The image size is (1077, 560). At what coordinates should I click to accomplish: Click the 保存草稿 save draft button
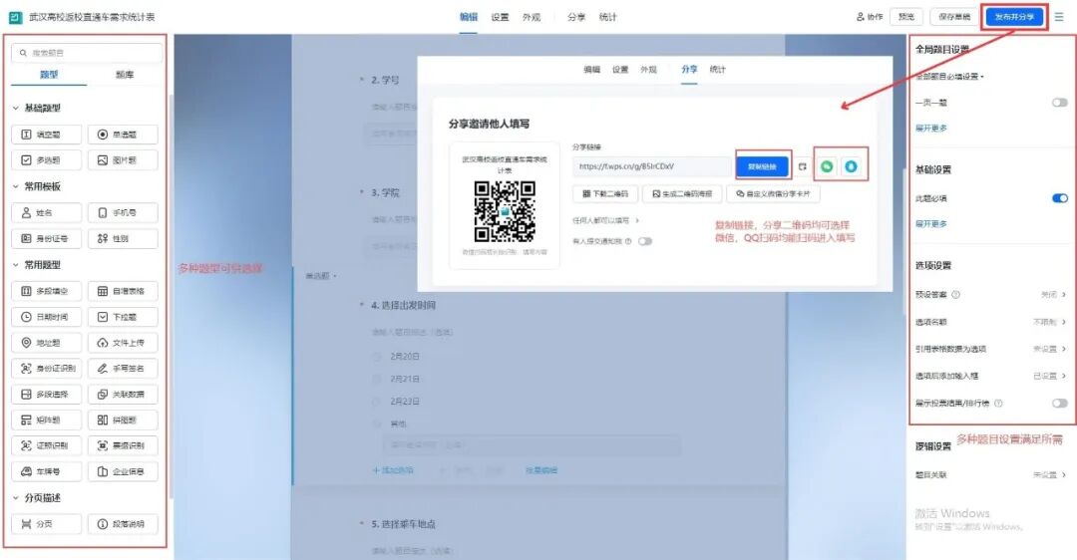click(954, 17)
